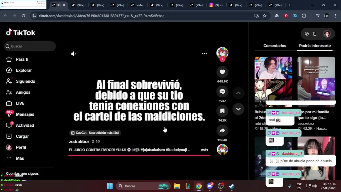The height and width of the screenshot is (192, 341).
Task: Click the TikTok logo
Action: click(21, 33)
